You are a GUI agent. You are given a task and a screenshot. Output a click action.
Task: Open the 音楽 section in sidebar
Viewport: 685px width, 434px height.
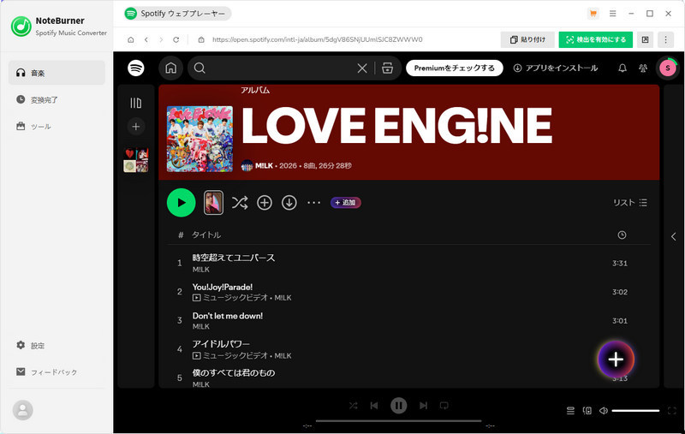coord(57,73)
